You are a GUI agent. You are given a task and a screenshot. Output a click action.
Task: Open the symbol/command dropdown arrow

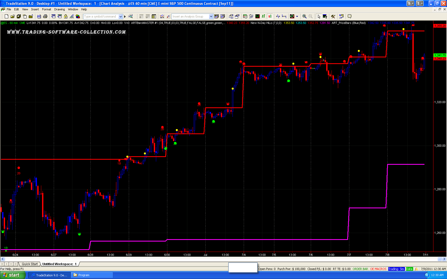point(121,16)
